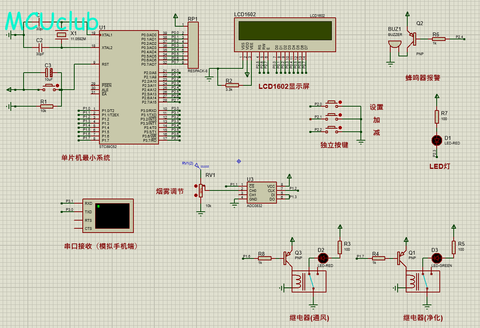Screen dimensions: 480x328
Task: Click the D1 LED-RED indicator lamp
Action: coord(437,140)
